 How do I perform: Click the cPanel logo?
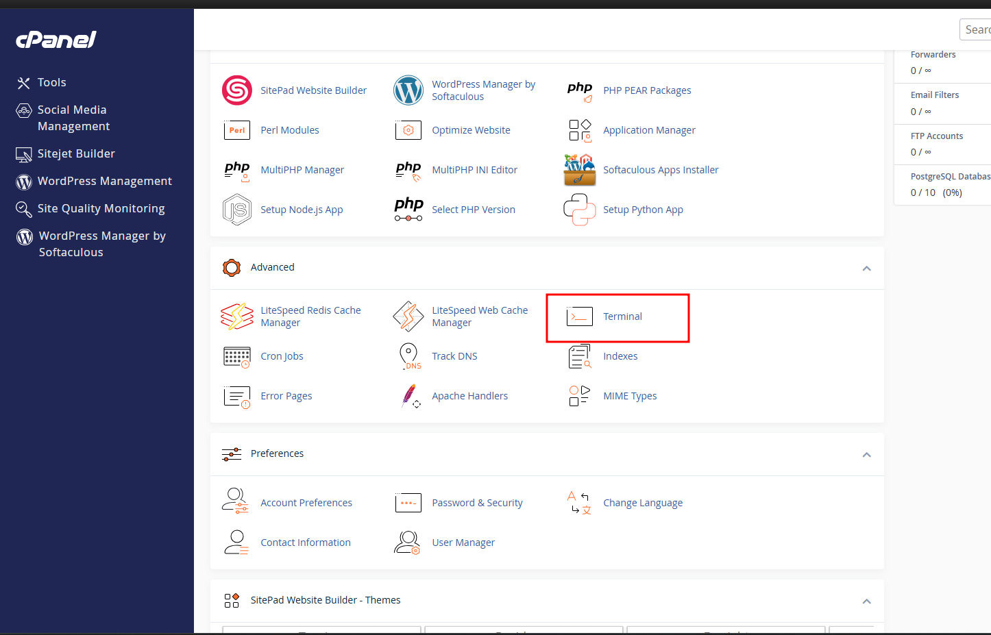(x=56, y=40)
